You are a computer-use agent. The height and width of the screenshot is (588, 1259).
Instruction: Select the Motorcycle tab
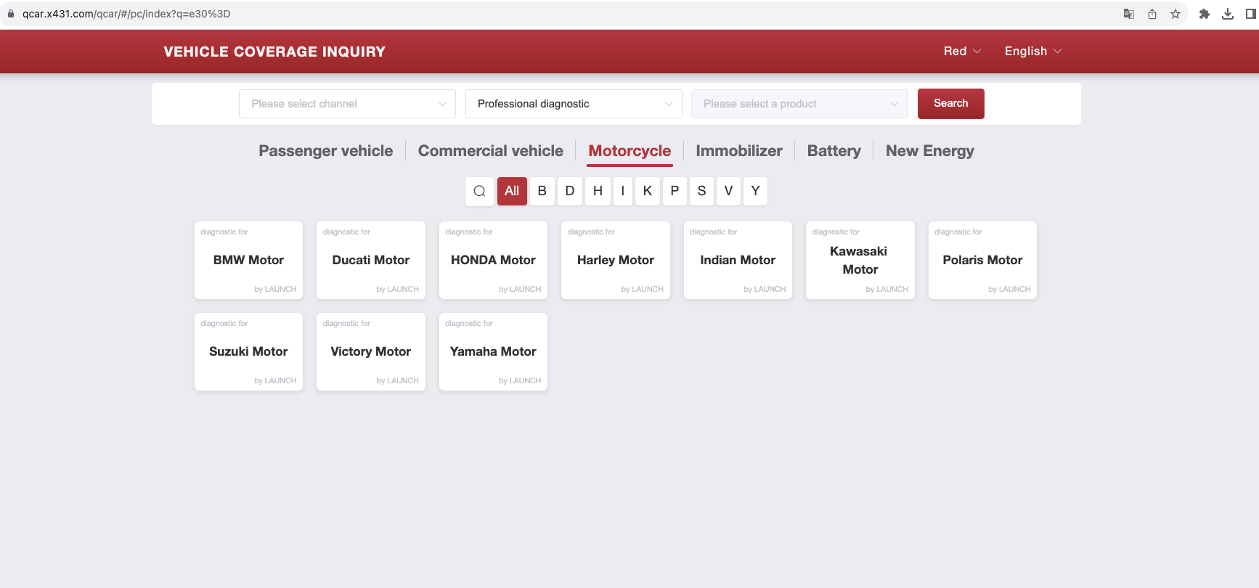(x=629, y=151)
